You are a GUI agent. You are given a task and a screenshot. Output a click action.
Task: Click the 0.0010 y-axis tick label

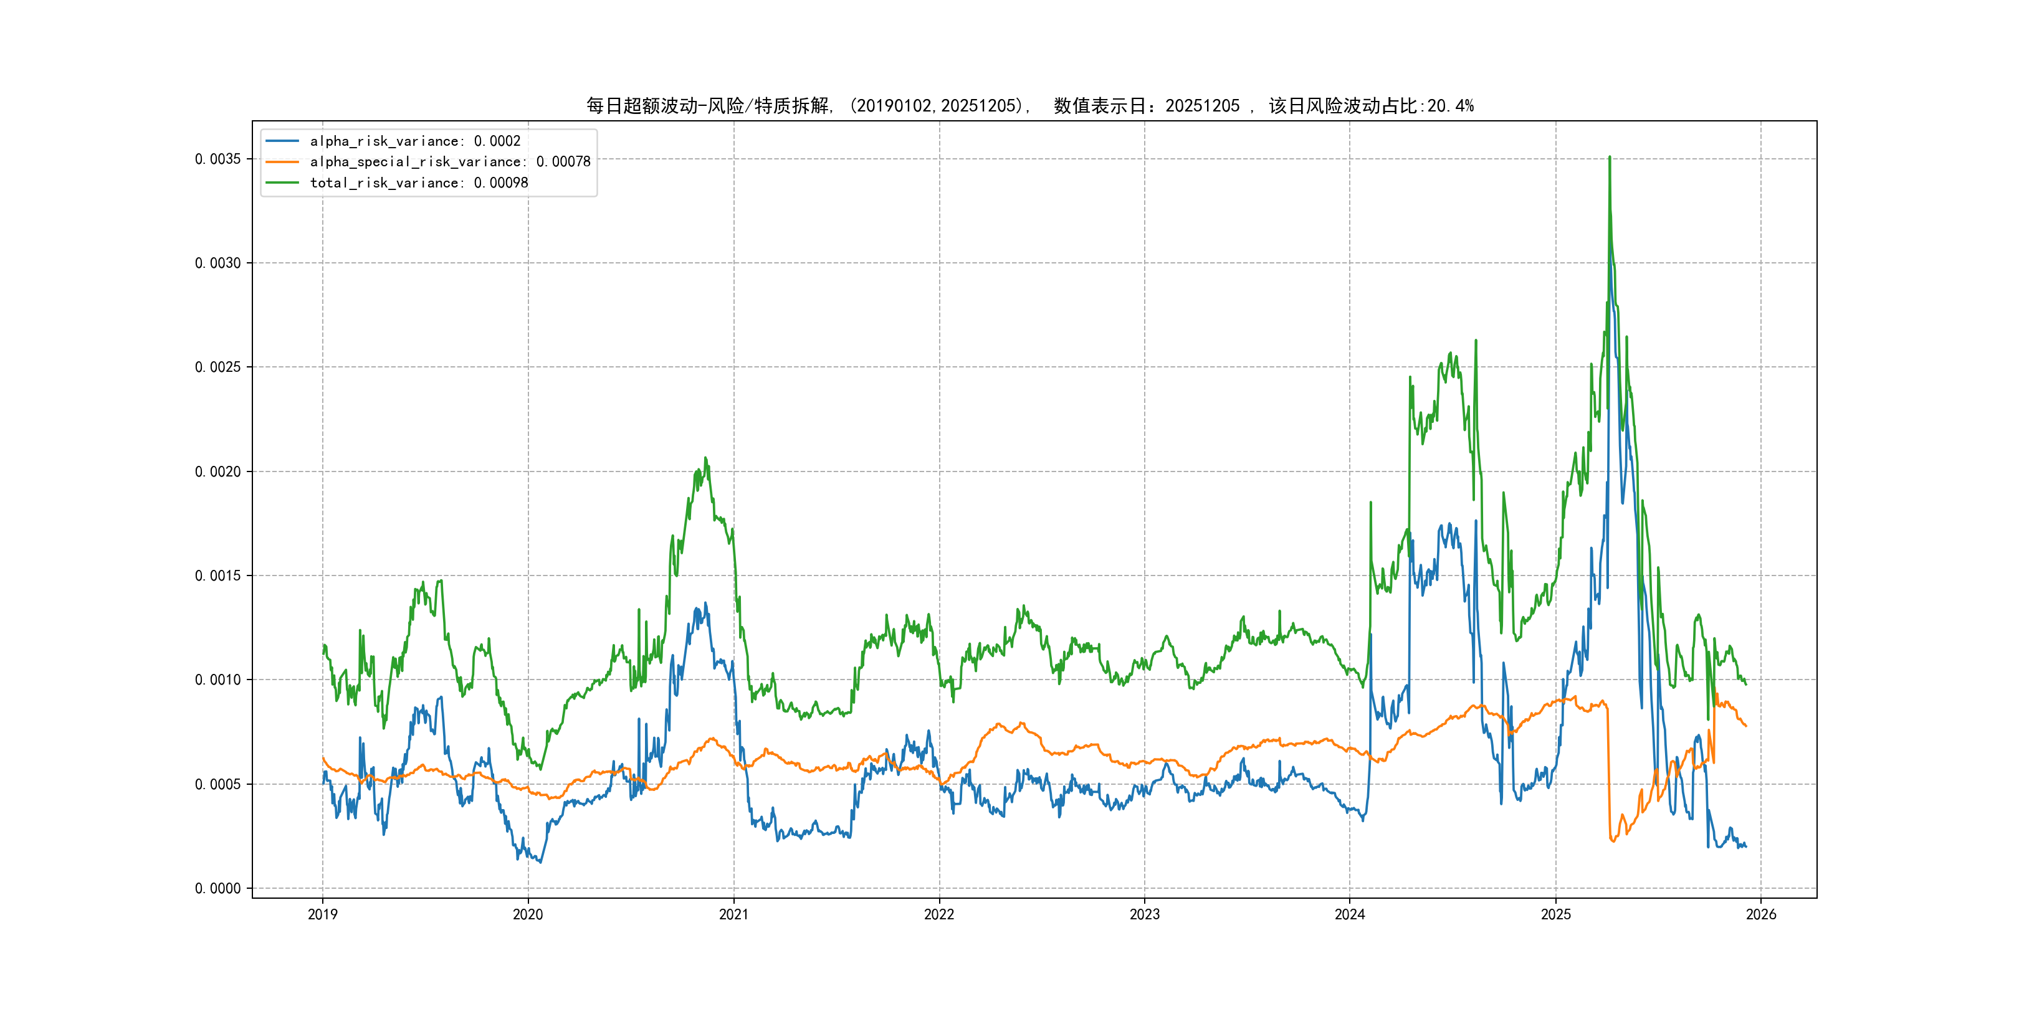click(217, 680)
